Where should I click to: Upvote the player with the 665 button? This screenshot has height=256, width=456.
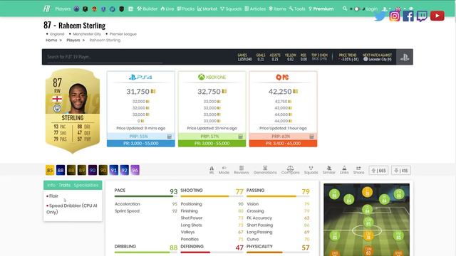(x=378, y=171)
